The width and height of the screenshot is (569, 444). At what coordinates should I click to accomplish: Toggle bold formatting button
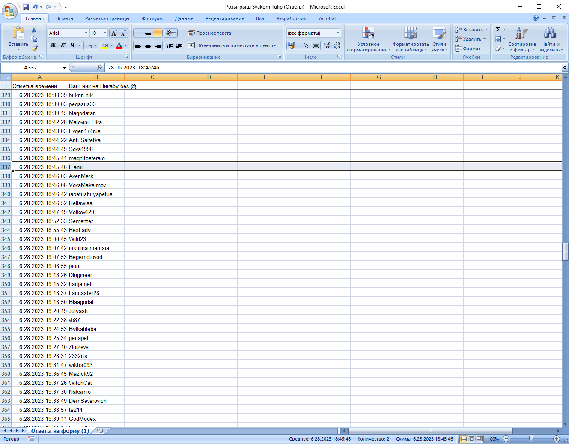[x=53, y=45]
